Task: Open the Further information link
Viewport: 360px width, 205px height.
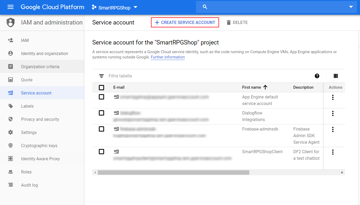Action: tap(168, 57)
